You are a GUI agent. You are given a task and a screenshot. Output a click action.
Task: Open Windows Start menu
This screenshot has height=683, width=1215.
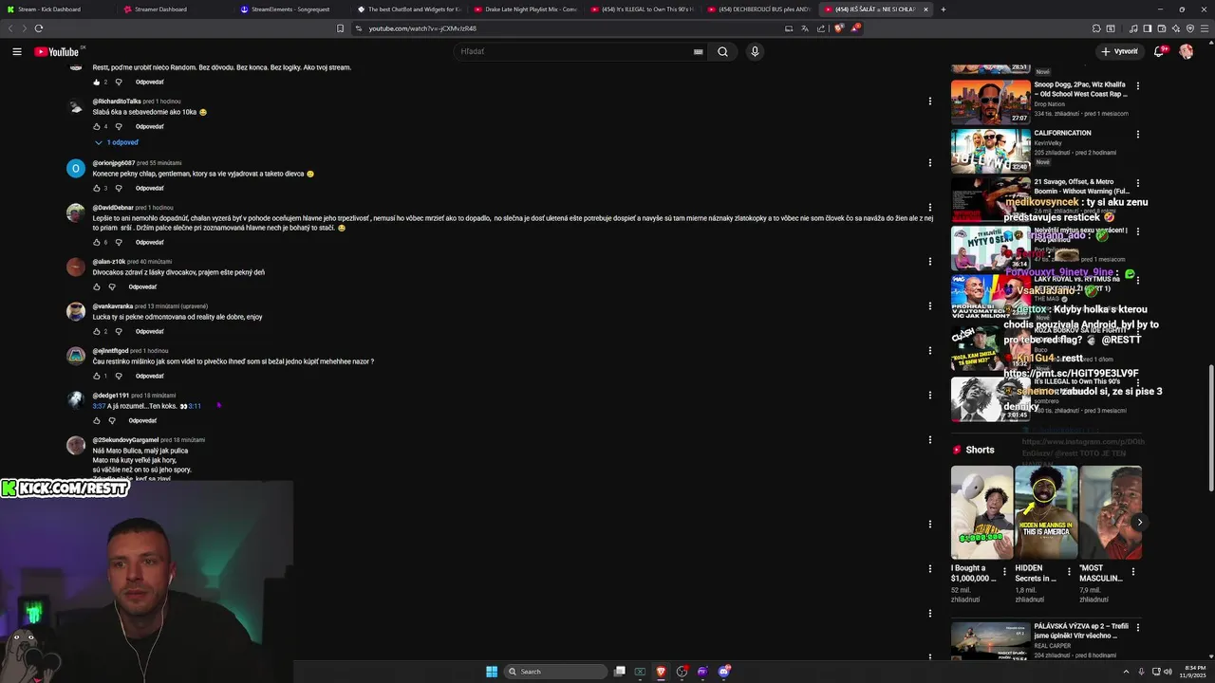click(x=492, y=672)
